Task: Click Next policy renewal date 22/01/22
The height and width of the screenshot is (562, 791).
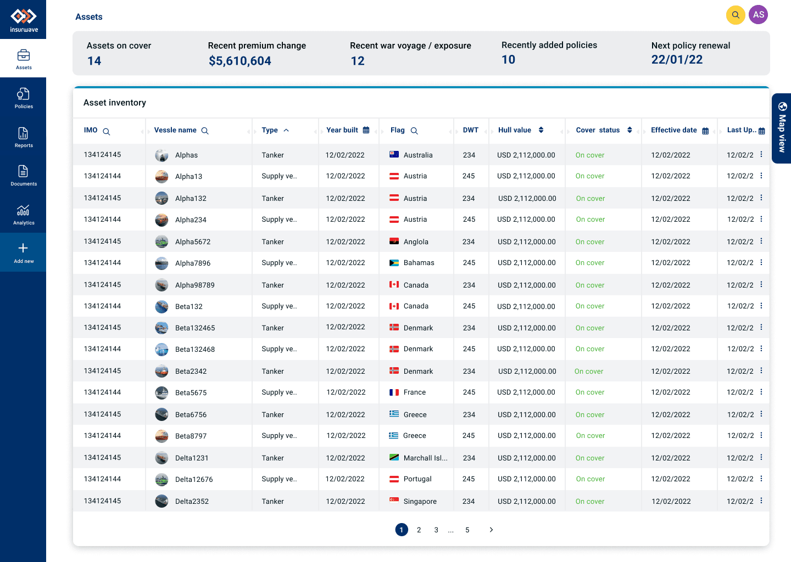Action: 677,60
